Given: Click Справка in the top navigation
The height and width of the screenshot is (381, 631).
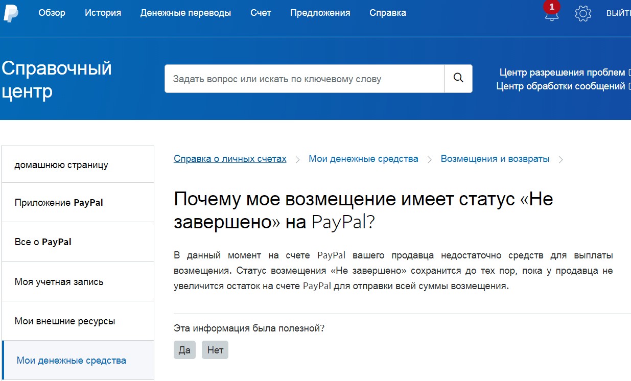Looking at the screenshot, I should tap(388, 13).
